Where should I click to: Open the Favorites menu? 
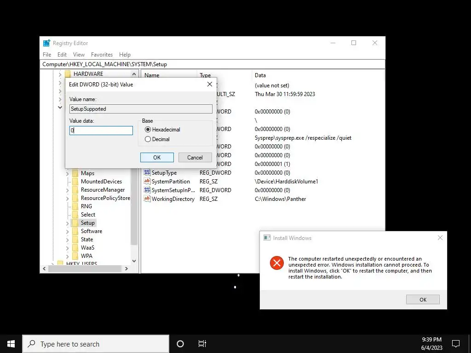pos(102,55)
